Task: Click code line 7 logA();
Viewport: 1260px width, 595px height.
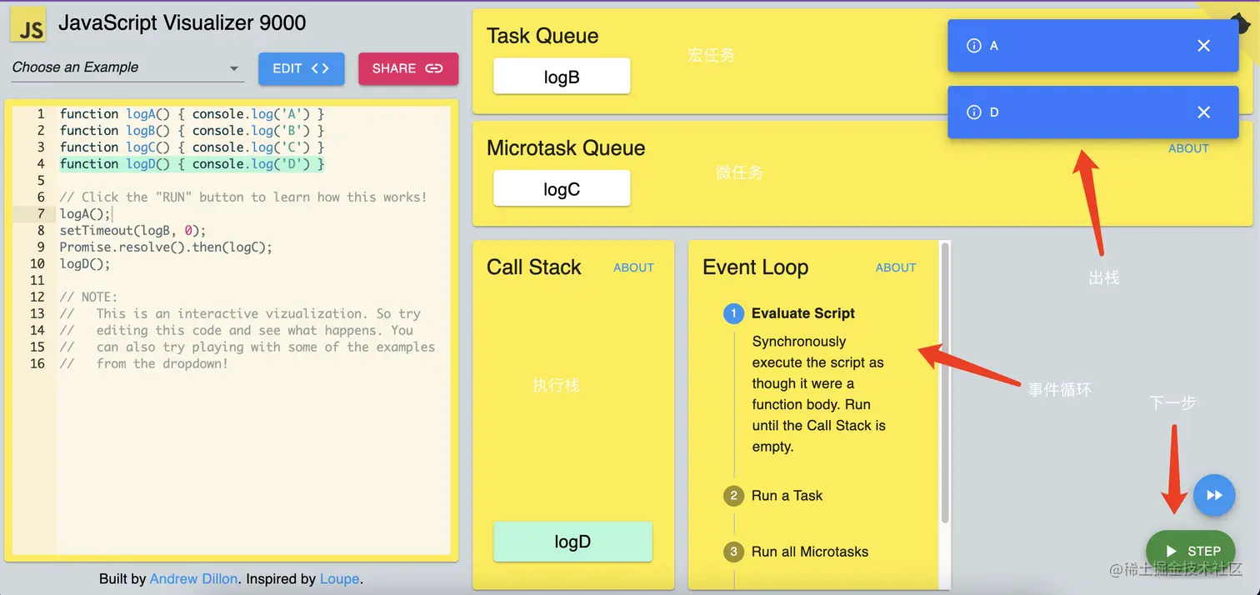Action: tap(84, 214)
